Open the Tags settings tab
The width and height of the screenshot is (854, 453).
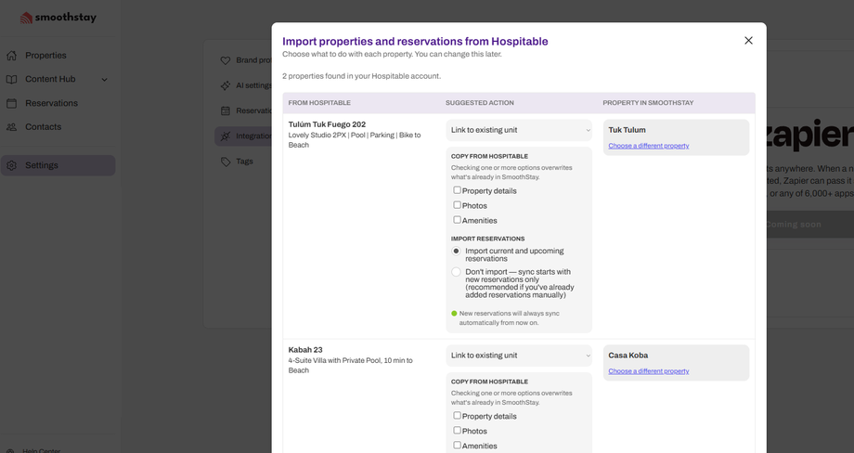[x=243, y=162]
